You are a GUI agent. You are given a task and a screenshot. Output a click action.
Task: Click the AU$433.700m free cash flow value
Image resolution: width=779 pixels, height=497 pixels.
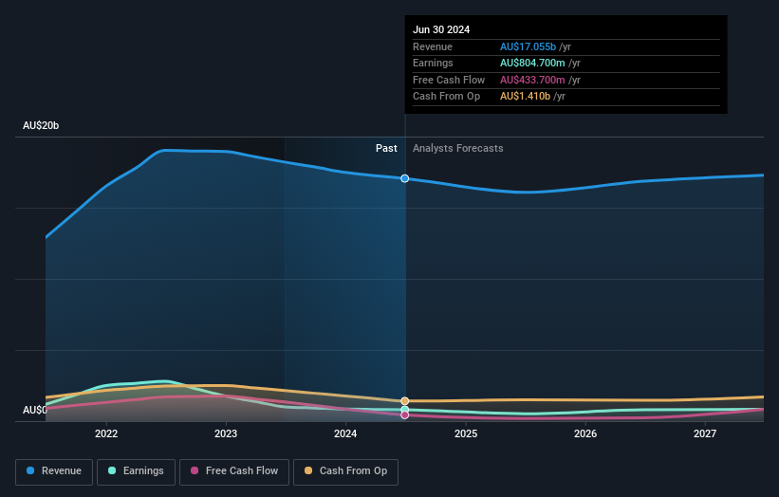click(x=532, y=80)
